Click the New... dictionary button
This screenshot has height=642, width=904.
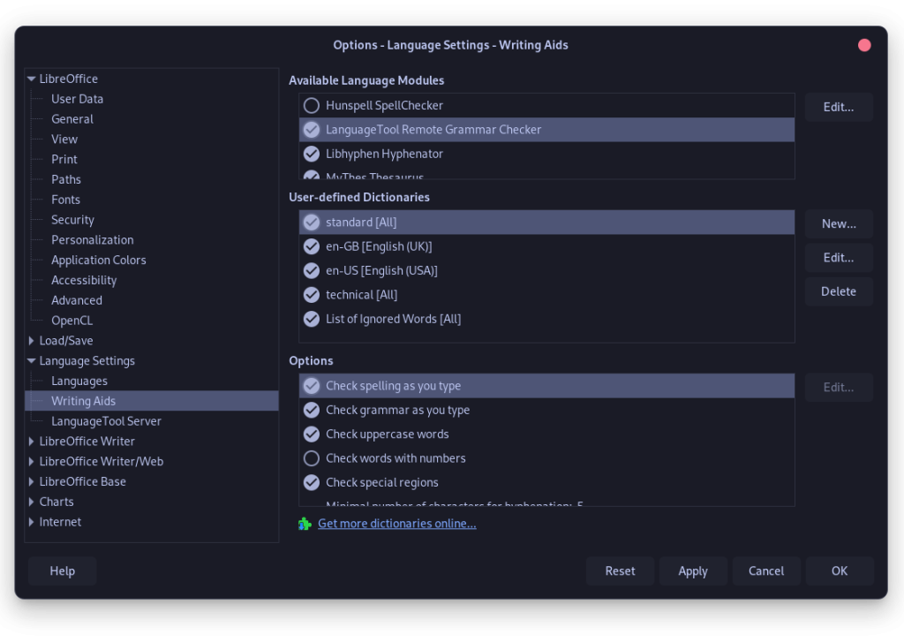[x=838, y=224]
